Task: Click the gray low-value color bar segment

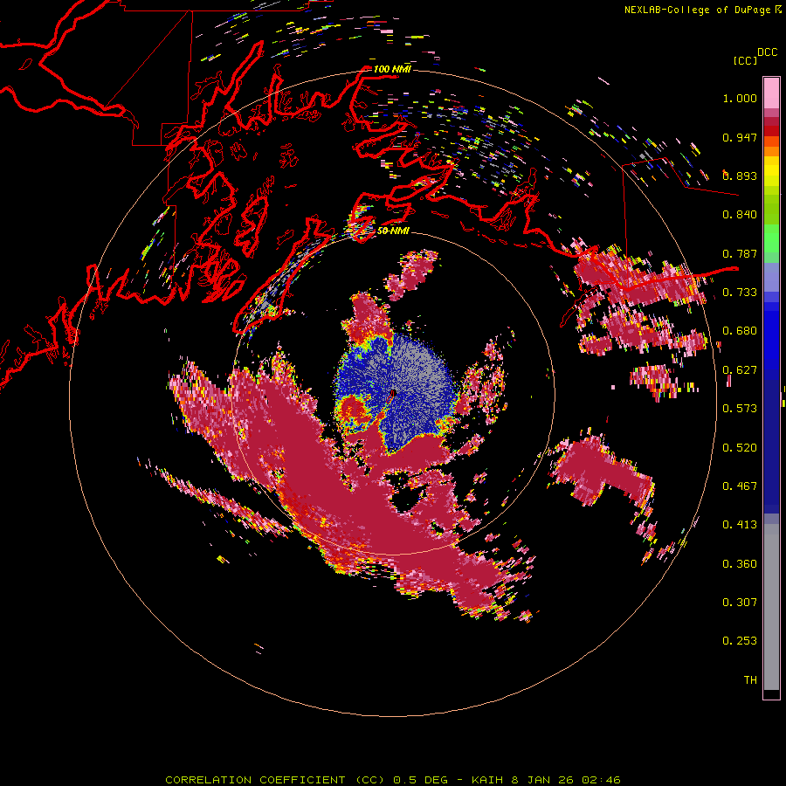Action: pos(771,607)
